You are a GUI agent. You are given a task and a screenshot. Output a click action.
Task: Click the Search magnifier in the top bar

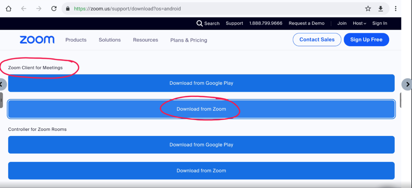point(199,23)
